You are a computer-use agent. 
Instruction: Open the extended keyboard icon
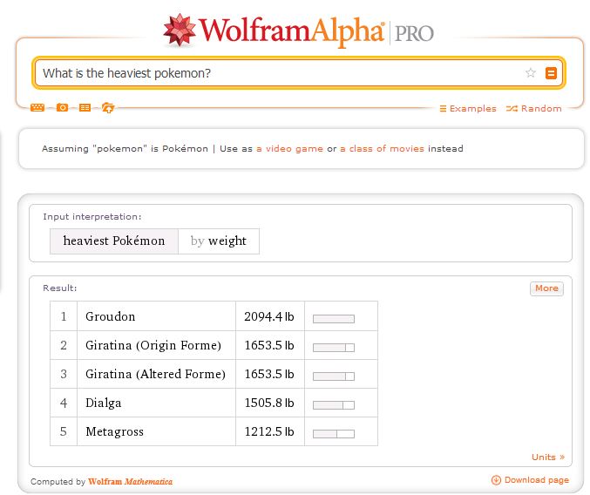point(37,108)
